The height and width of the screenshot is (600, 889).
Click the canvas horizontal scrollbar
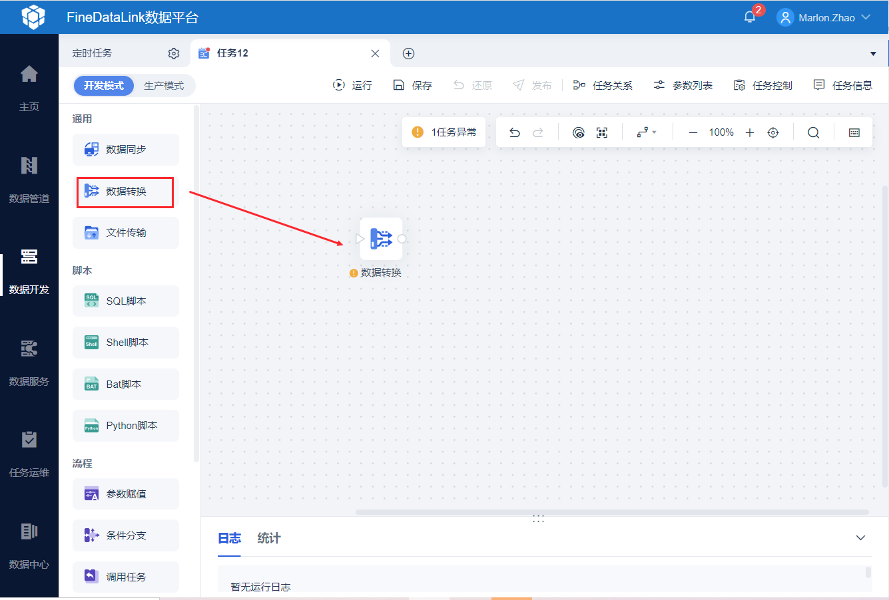click(612, 512)
